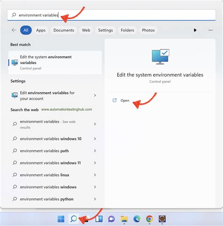The image size is (223, 226).
Task: Click the play arrow next to Photos filter
Action: click(195, 30)
